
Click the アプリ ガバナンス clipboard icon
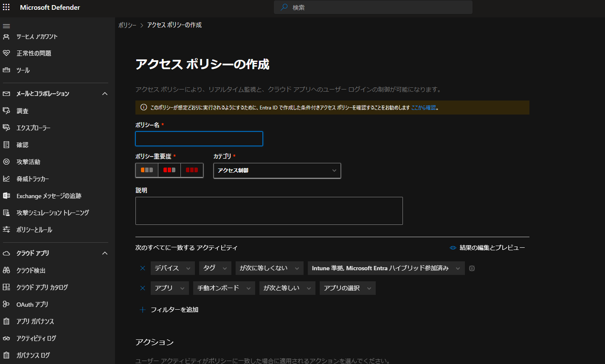pos(6,321)
